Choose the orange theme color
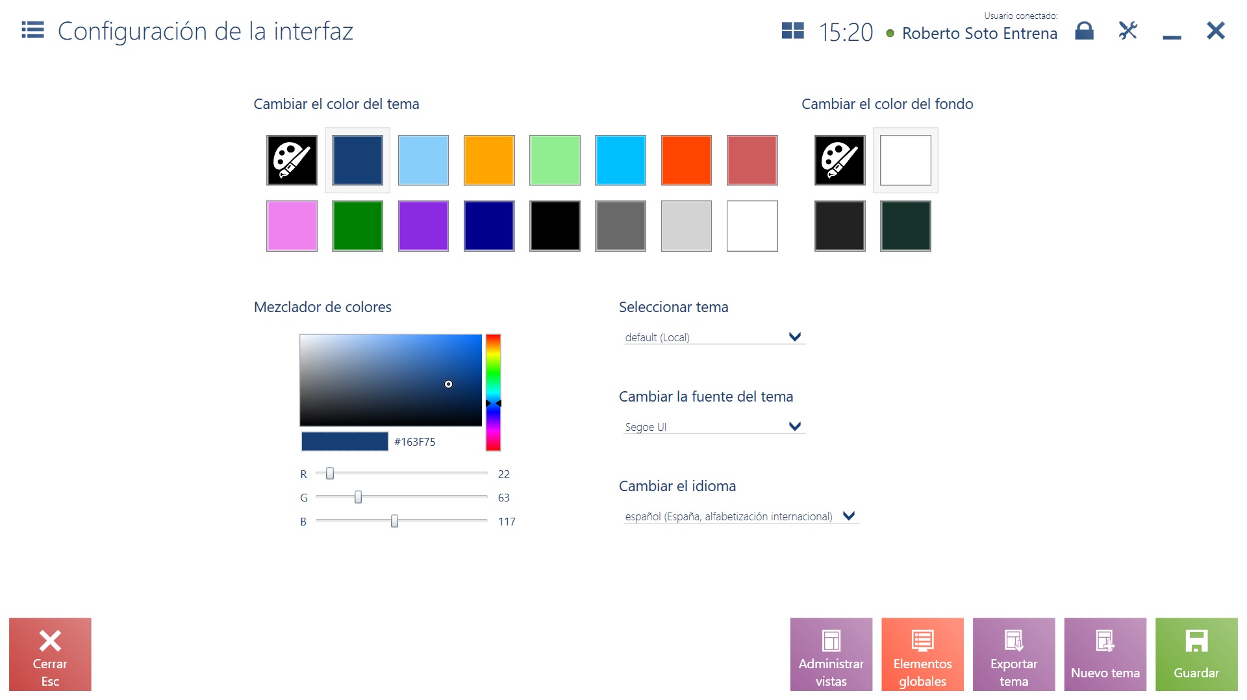 489,160
